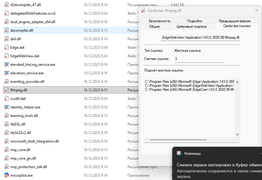Click the eventlog_provider.dll file icon
The image size is (262, 180).
coord(6,82)
